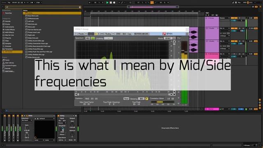Open the quantization menu showing 1 Bar

[39, 2]
